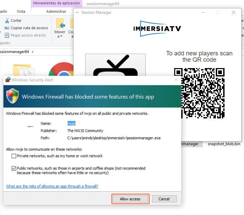
Task: Click the Windows security shield icon
Action: click(x=12, y=96)
